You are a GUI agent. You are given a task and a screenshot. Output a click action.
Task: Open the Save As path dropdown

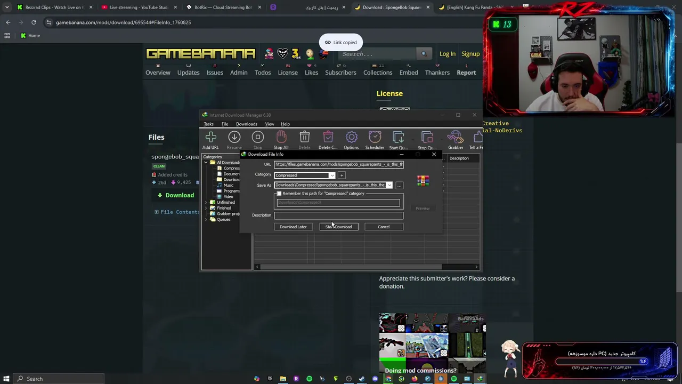389,185
